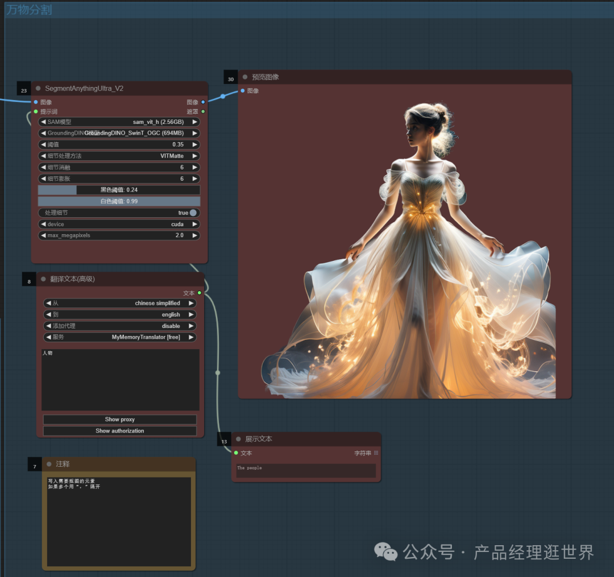The image size is (614, 577).
Task: Click the 遮罩 mask output dot
Action: 202,111
